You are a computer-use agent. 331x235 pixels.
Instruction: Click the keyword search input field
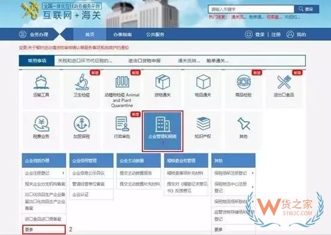[251, 9]
